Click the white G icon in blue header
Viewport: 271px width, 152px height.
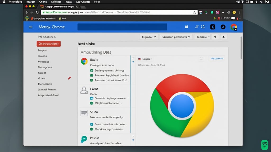tap(203, 27)
